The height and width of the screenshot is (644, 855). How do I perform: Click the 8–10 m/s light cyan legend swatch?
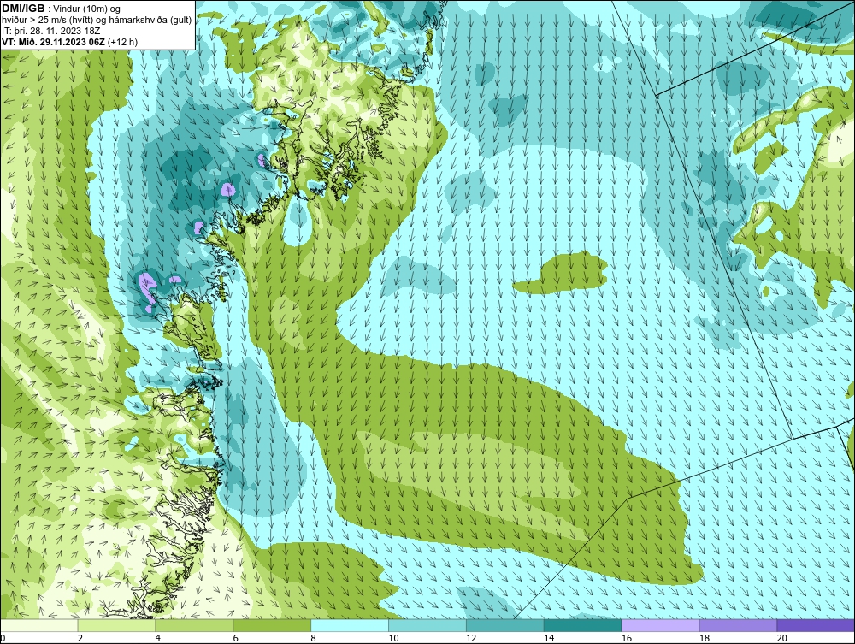click(350, 625)
